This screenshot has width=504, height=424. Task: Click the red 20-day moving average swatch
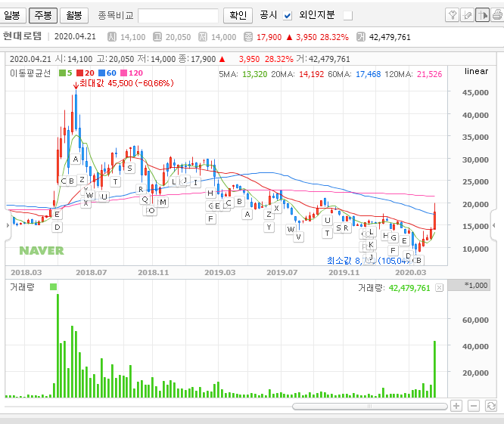[80, 73]
